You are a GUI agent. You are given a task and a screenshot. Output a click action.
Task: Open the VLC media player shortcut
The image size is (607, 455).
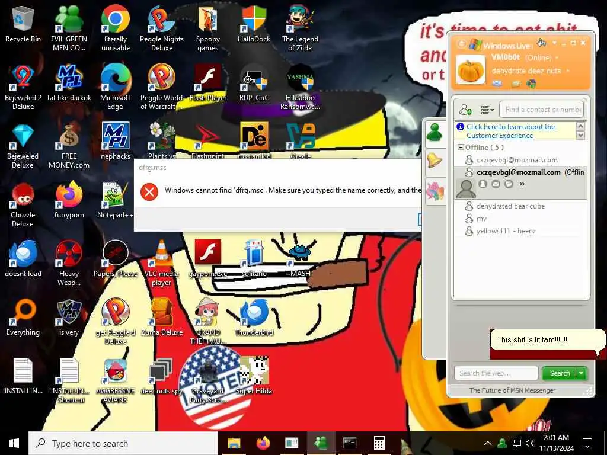click(162, 264)
